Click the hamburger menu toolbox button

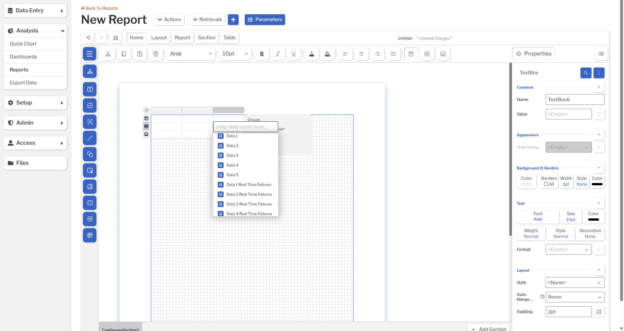click(90, 54)
